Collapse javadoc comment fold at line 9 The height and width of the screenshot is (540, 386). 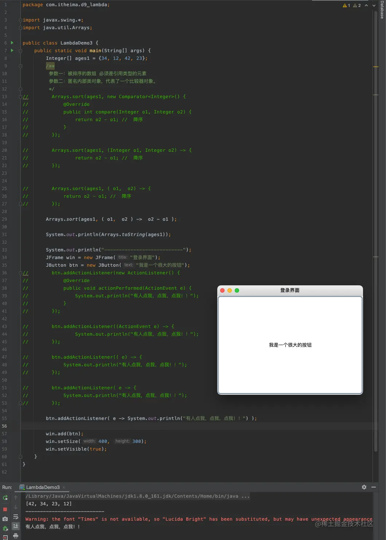(x=20, y=66)
